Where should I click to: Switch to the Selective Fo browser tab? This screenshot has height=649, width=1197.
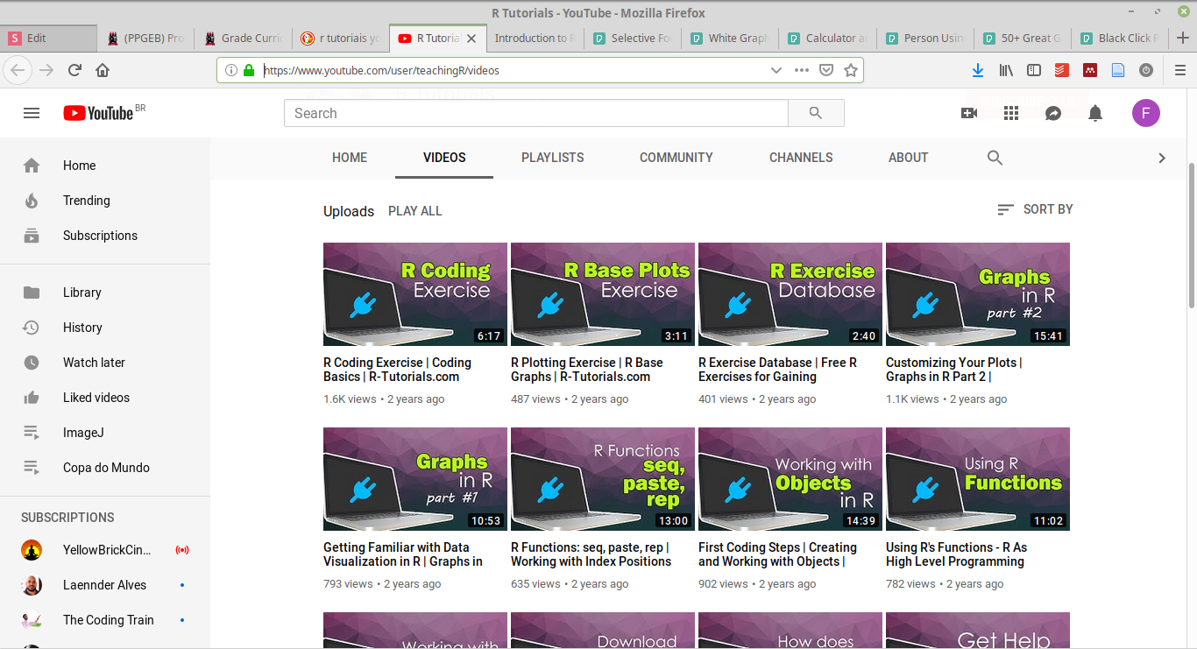point(633,38)
